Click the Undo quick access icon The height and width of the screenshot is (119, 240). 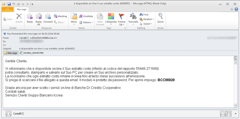(14, 4)
